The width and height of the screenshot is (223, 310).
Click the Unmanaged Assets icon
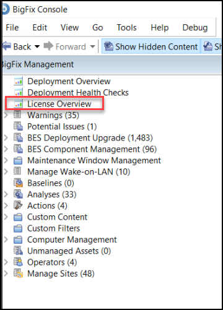coord(18,251)
